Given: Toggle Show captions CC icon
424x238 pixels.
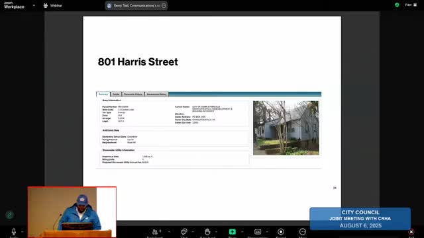Looking at the screenshot, I should (x=258, y=232).
